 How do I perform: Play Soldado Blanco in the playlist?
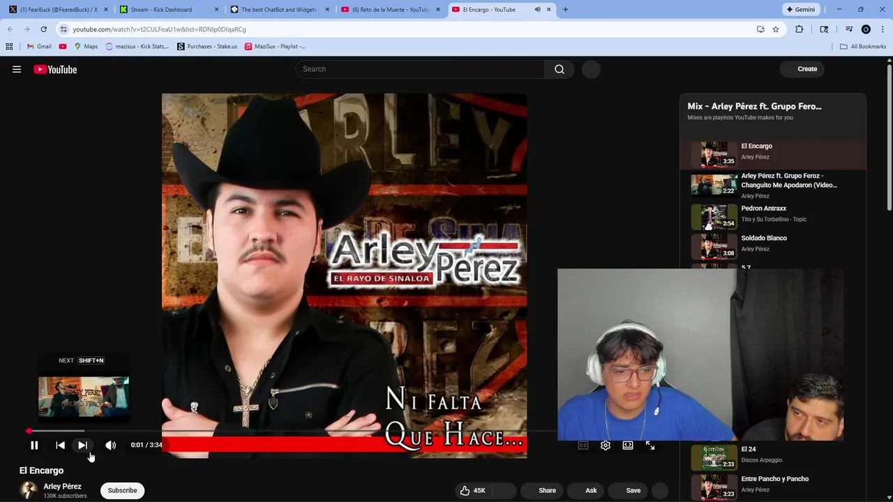click(773, 245)
